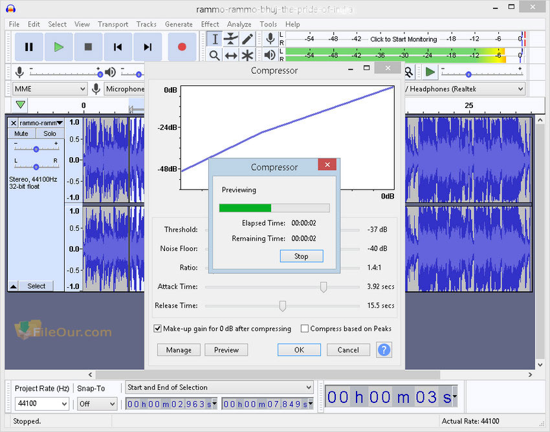Open the selection end time format arrow
Image resolution: width=550 pixels, height=432 pixels.
[311, 404]
